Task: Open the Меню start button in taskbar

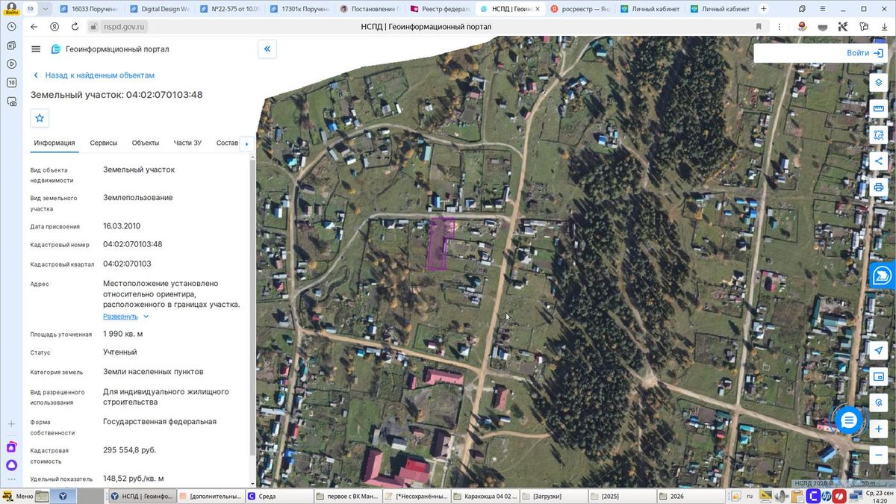Action: 18,496
